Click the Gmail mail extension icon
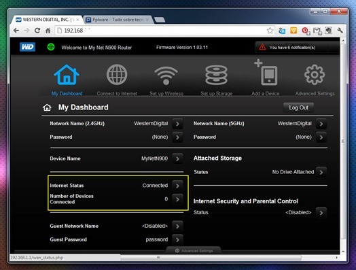The height and width of the screenshot is (270, 356). pos(317,31)
